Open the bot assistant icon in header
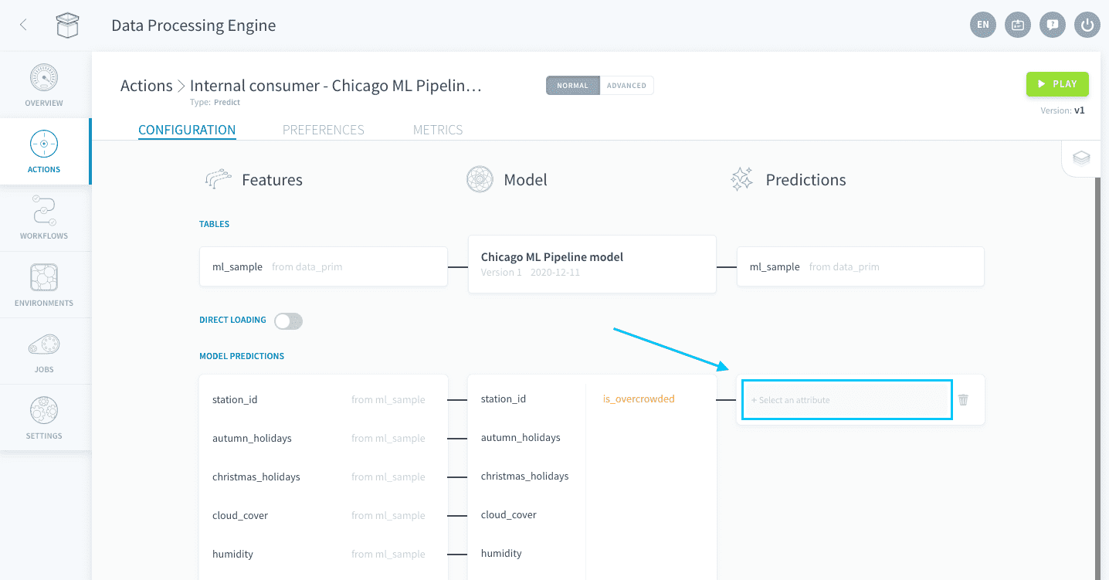 tap(1018, 25)
